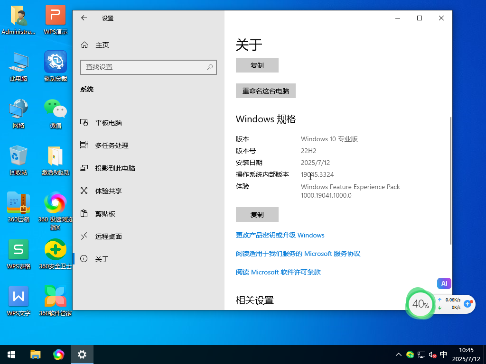Show hidden tray icons chevron
486x364 pixels.
399,355
